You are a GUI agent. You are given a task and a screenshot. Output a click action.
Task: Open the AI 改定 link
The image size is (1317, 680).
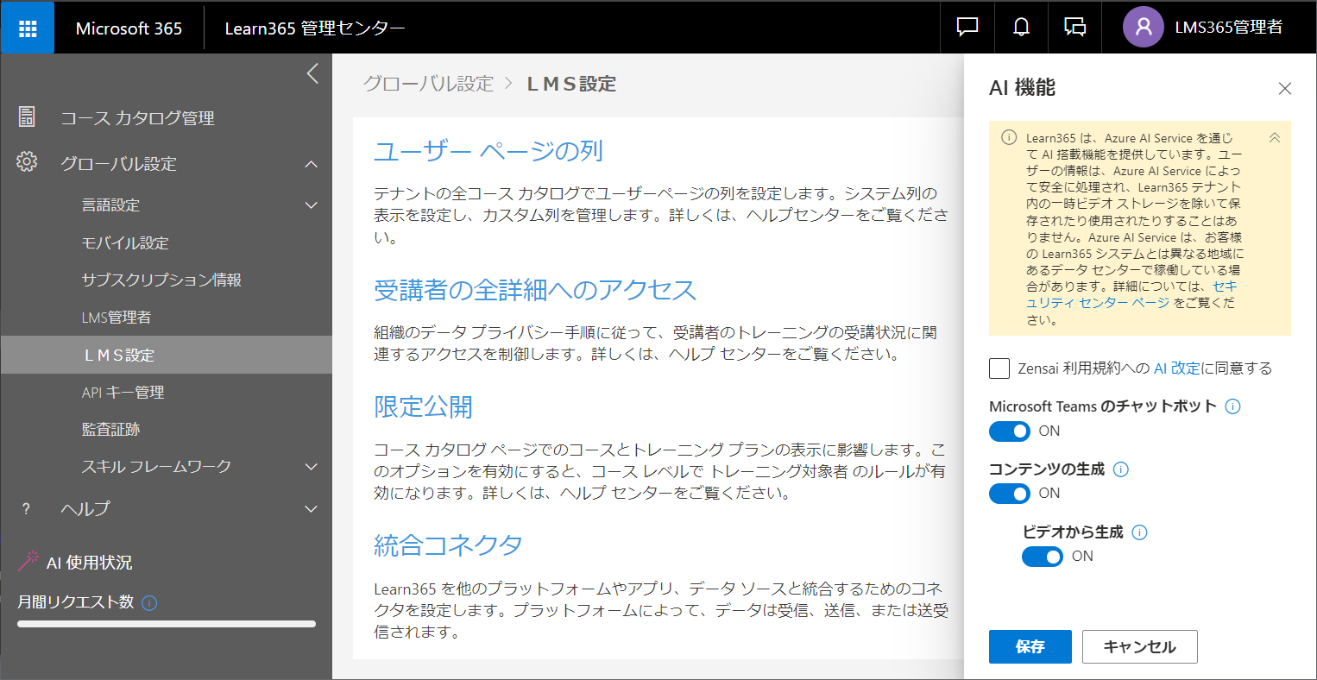pos(1177,368)
